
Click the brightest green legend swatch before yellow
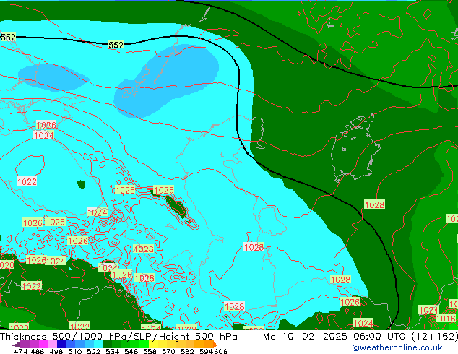pos(144,344)
